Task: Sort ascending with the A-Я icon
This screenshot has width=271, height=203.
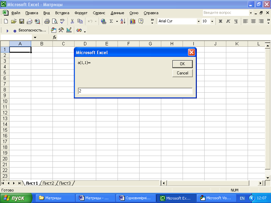Action: click(123, 21)
